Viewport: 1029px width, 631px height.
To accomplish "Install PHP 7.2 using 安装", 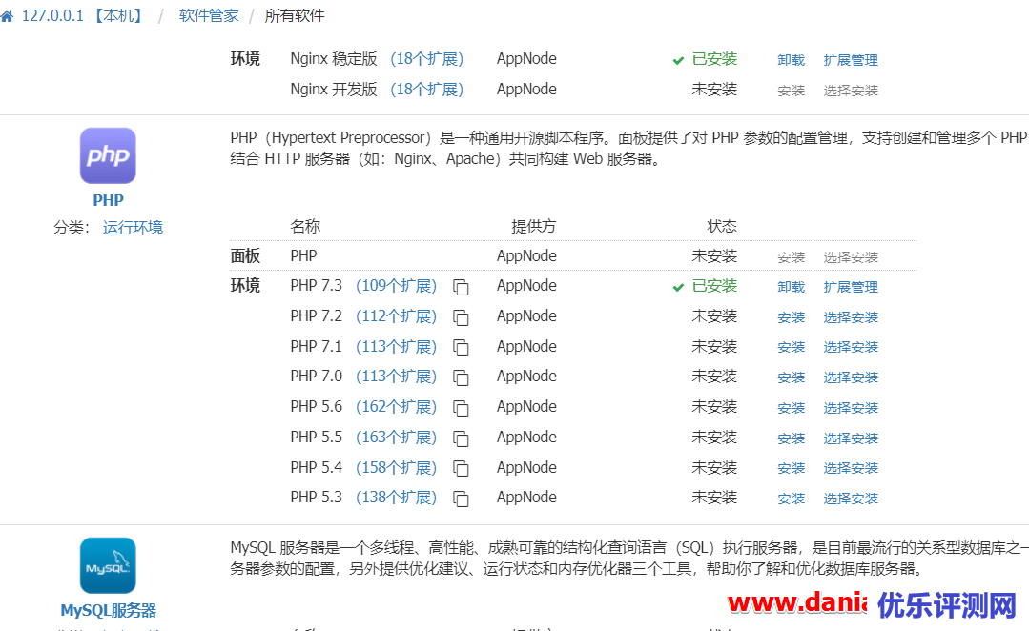I will pyautogui.click(x=791, y=317).
